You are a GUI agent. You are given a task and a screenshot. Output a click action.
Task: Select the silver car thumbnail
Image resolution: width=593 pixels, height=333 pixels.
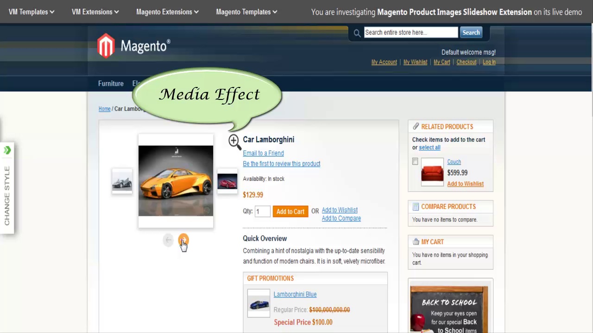[122, 181]
